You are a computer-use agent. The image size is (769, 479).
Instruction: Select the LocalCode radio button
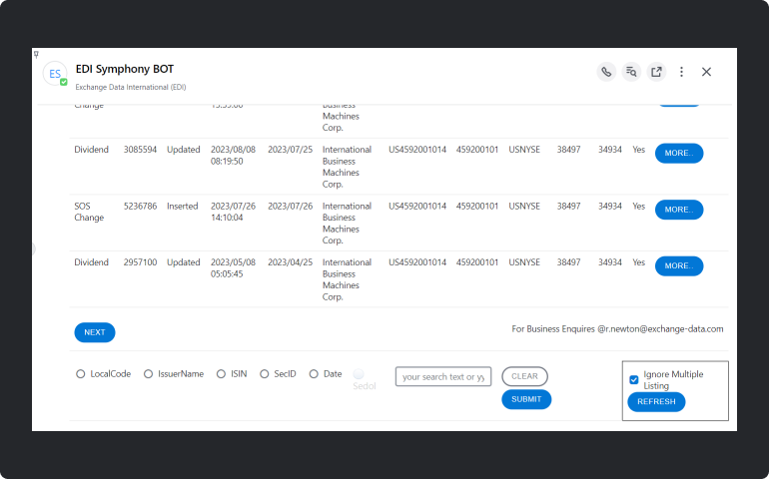tap(80, 374)
